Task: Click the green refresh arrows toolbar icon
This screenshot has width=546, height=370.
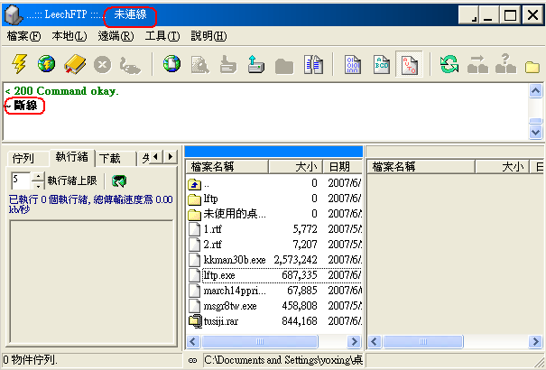Action: 449,64
